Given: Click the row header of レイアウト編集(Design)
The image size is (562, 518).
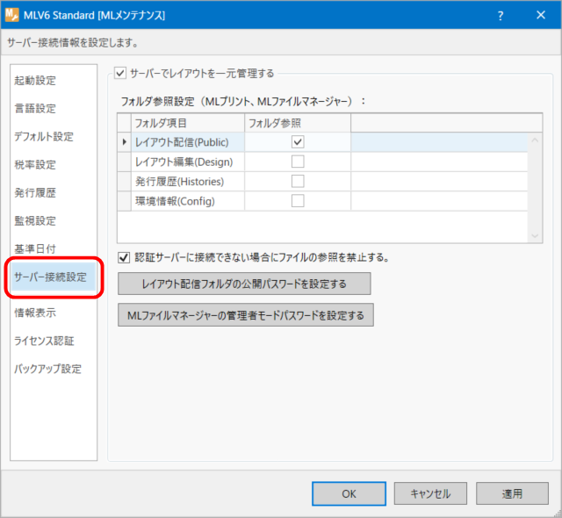Looking at the screenshot, I should pyautogui.click(x=125, y=162).
